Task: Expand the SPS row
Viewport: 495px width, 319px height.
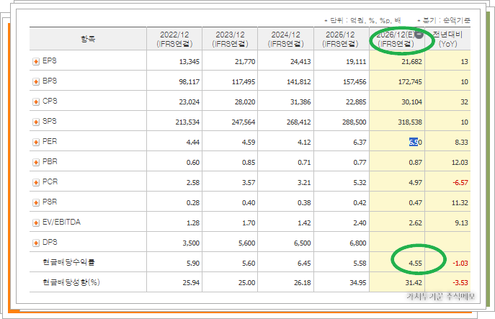Action: 36,122
